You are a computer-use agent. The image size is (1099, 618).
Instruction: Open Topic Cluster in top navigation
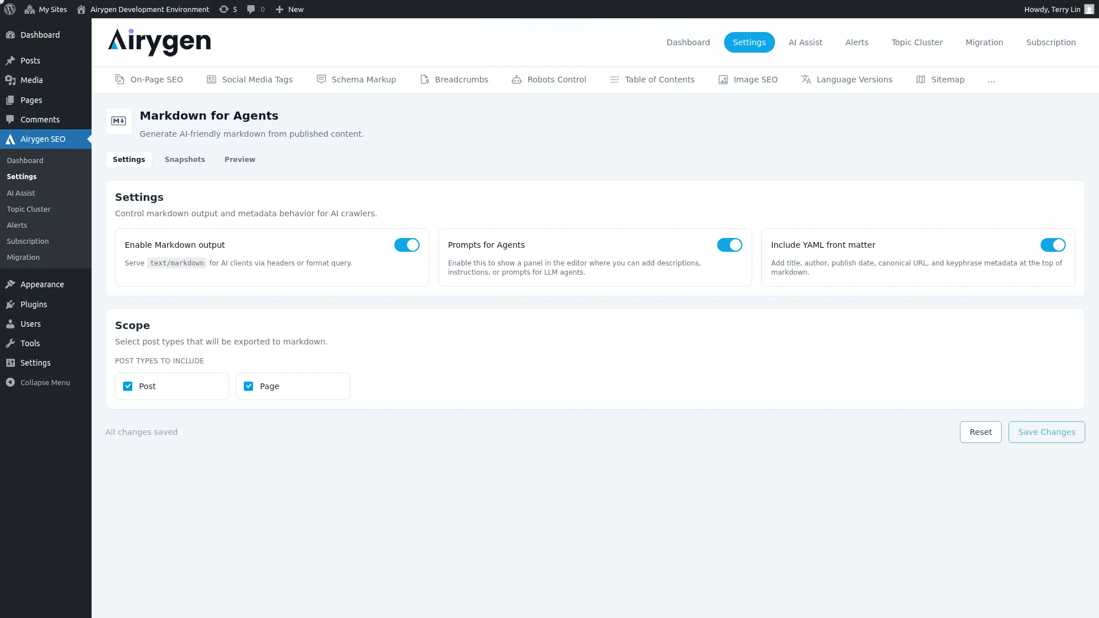pyautogui.click(x=917, y=42)
